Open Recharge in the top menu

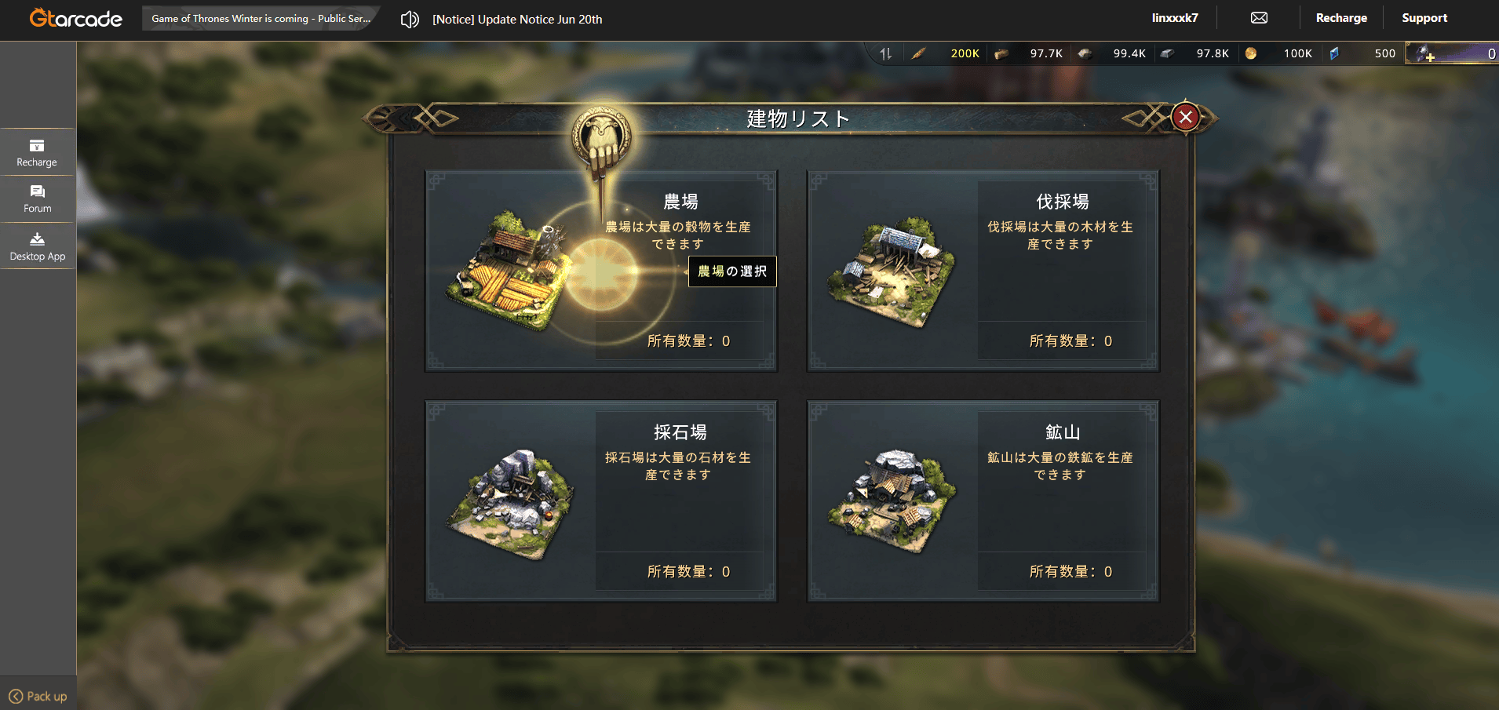click(x=1341, y=18)
